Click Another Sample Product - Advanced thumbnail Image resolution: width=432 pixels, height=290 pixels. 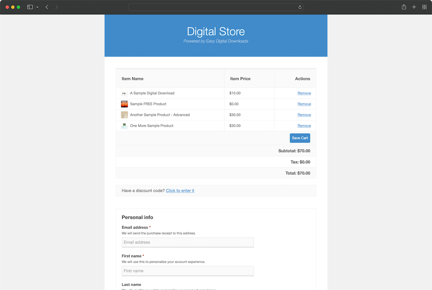(x=124, y=115)
